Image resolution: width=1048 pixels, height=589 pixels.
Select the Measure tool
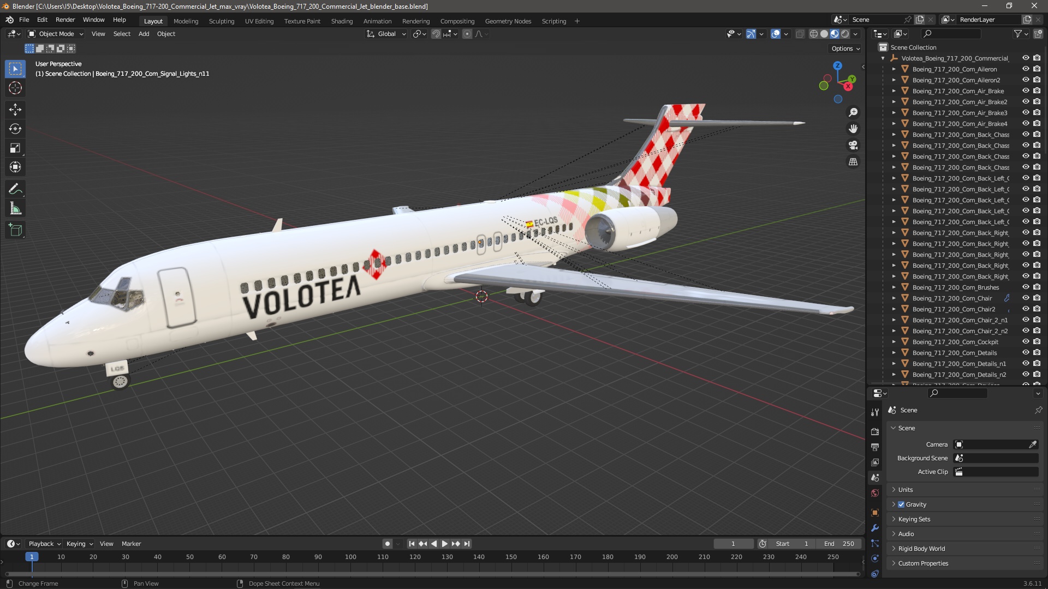pos(15,209)
